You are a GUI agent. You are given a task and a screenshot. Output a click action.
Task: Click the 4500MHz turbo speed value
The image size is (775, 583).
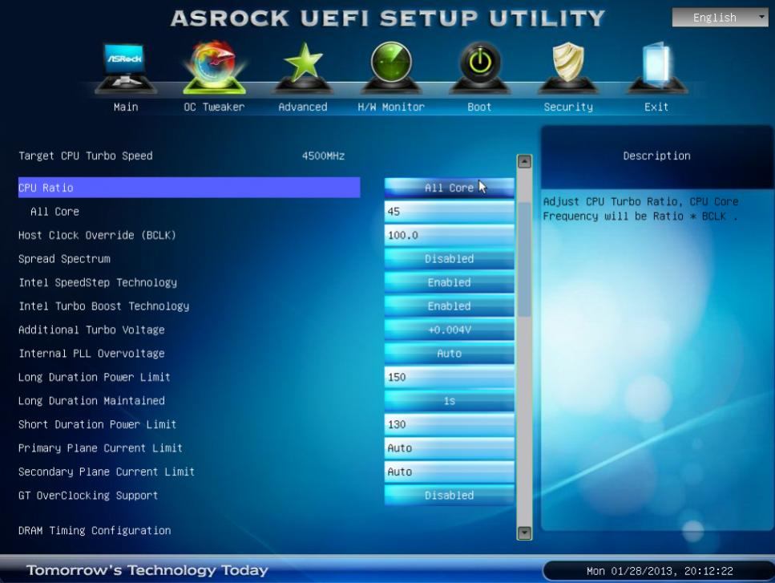click(x=323, y=156)
